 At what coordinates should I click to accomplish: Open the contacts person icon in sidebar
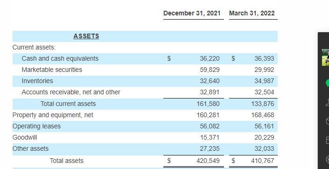(x=327, y=102)
